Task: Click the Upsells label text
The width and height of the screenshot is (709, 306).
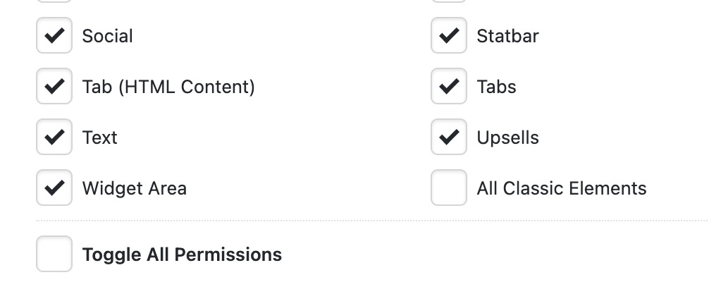Action: [x=507, y=137]
